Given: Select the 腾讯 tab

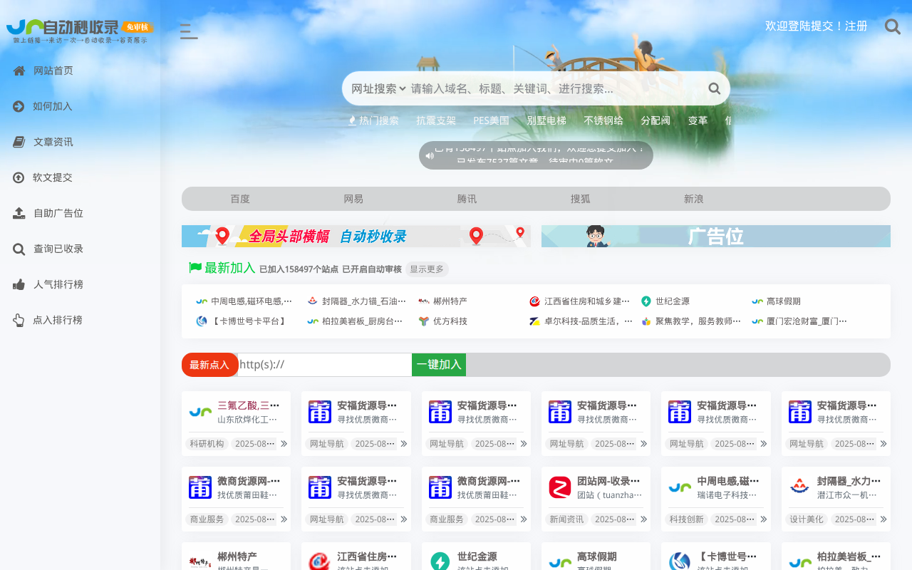Looking at the screenshot, I should tap(467, 199).
